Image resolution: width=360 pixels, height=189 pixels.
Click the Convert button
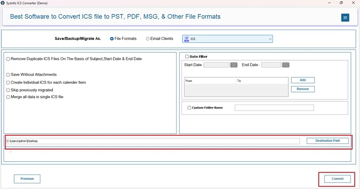338,178
